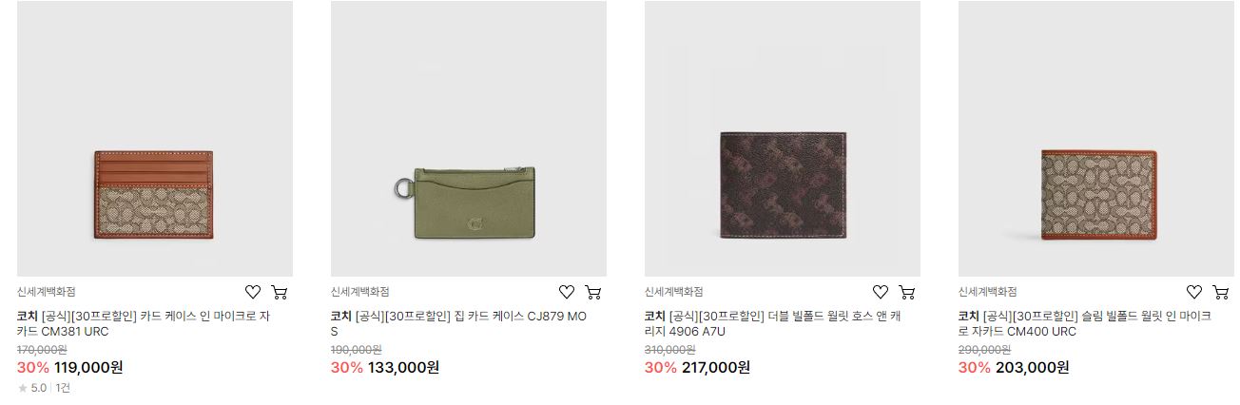Open the green zip card case image
The width and height of the screenshot is (1240, 405).
pos(469,139)
